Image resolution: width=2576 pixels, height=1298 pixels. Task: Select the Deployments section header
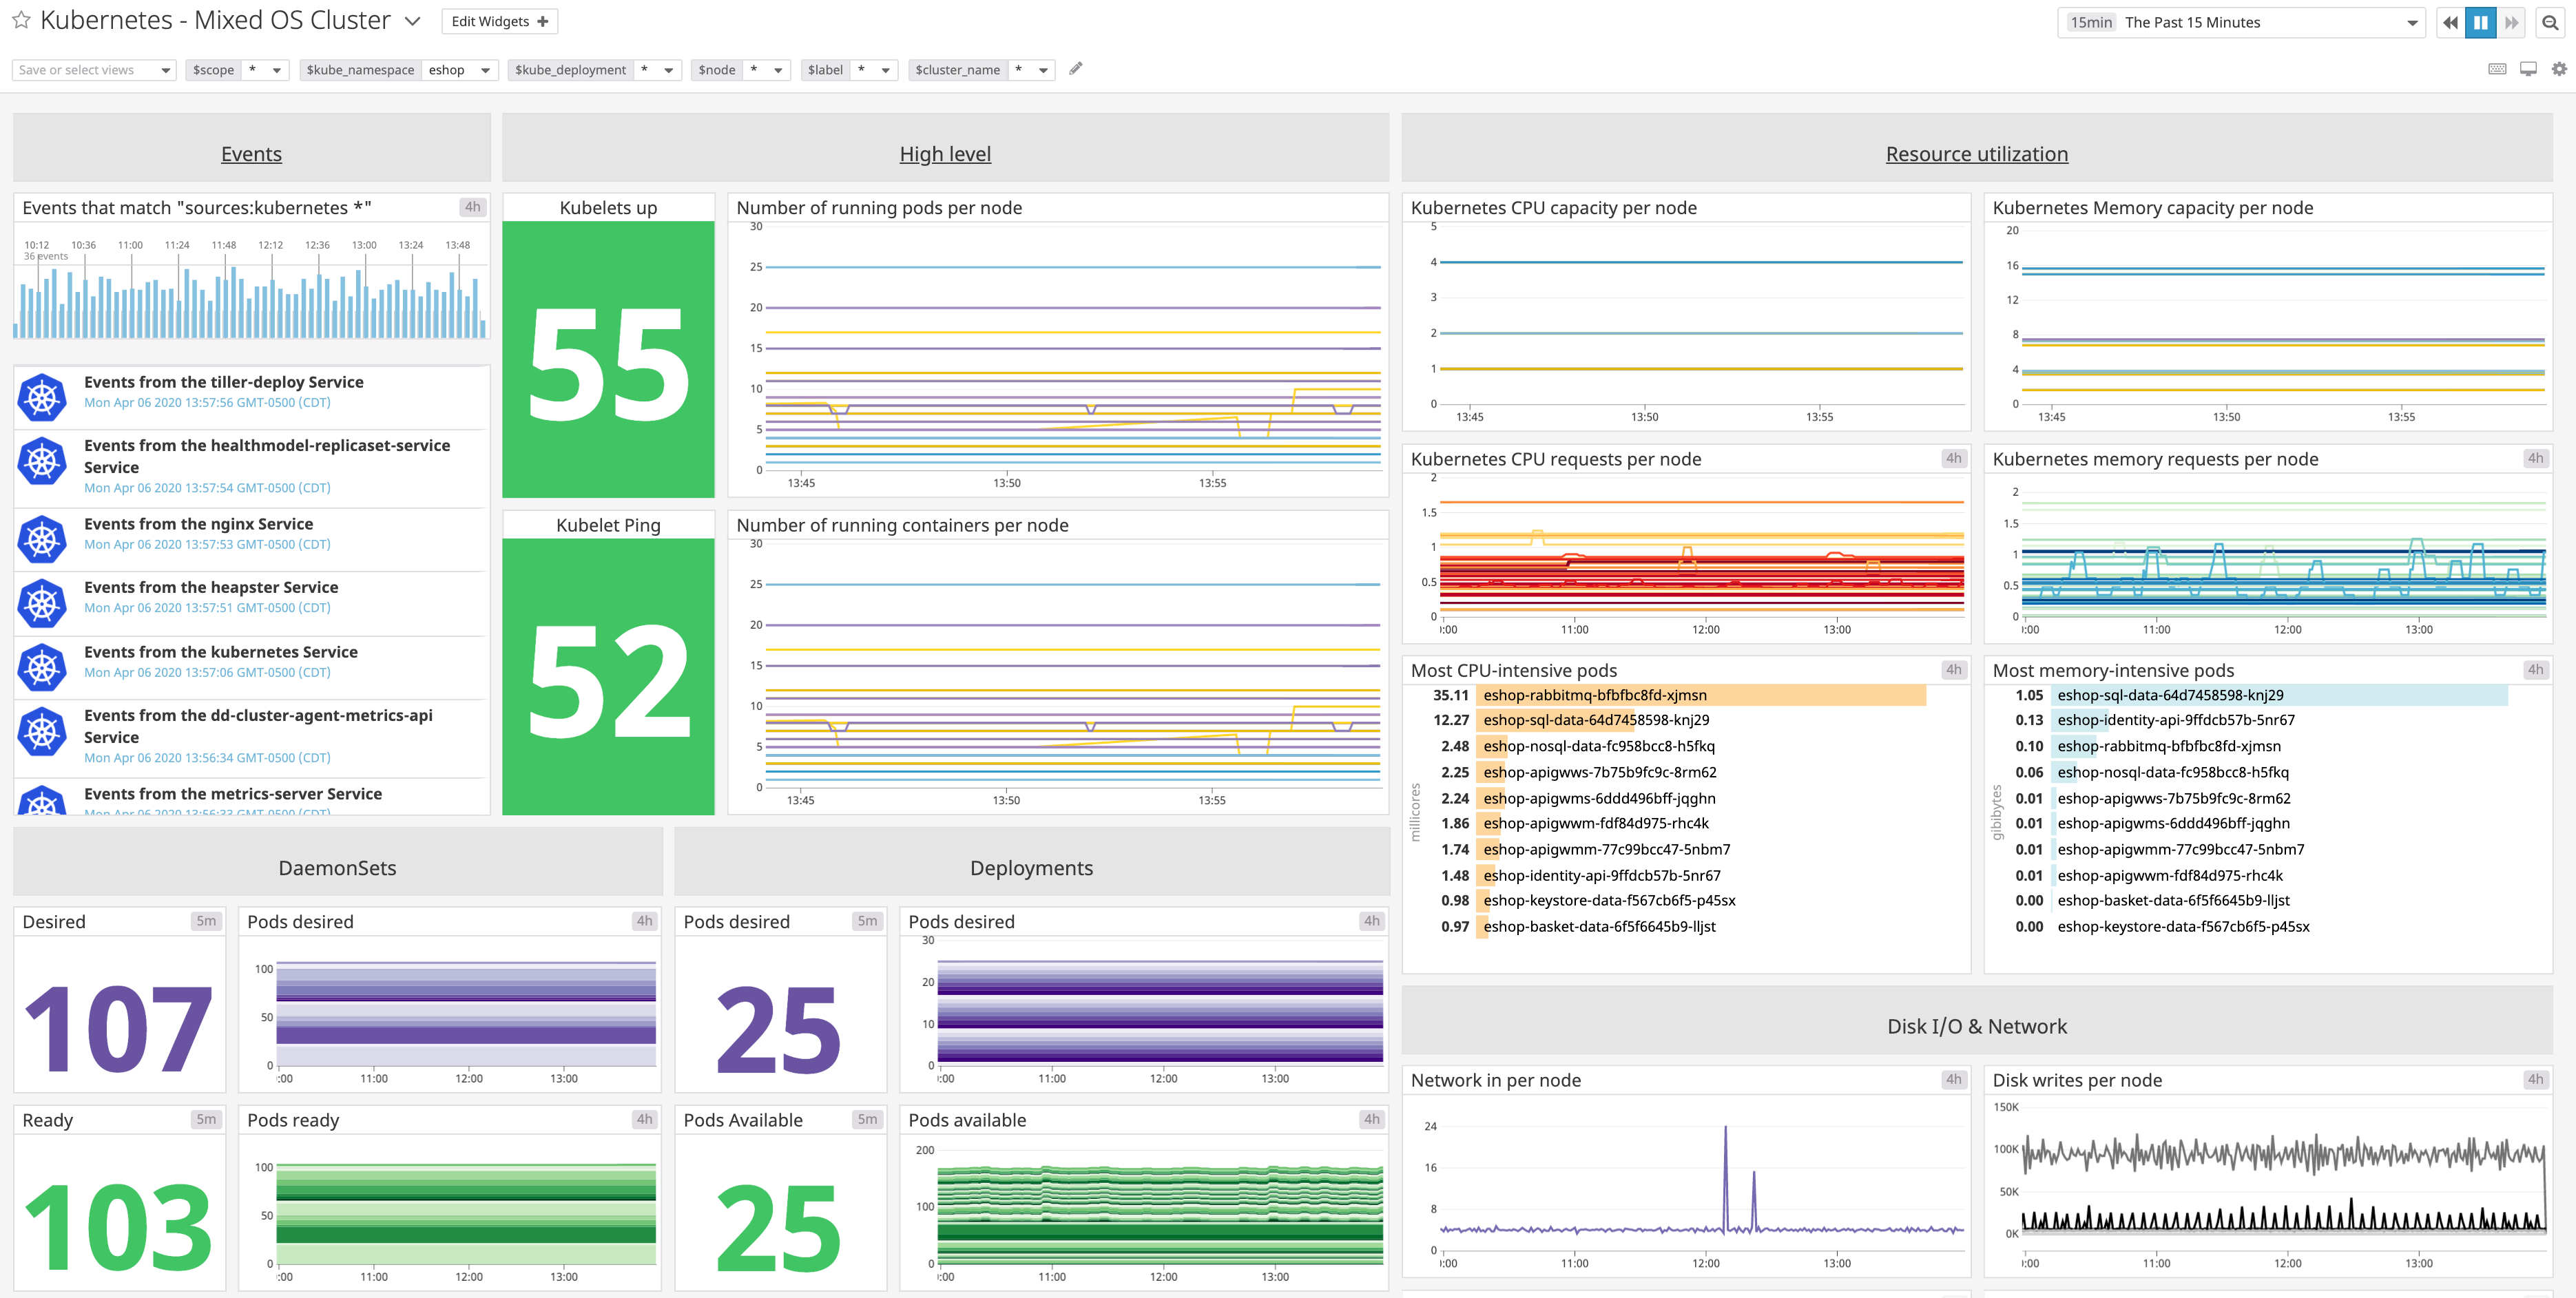[x=1031, y=867]
